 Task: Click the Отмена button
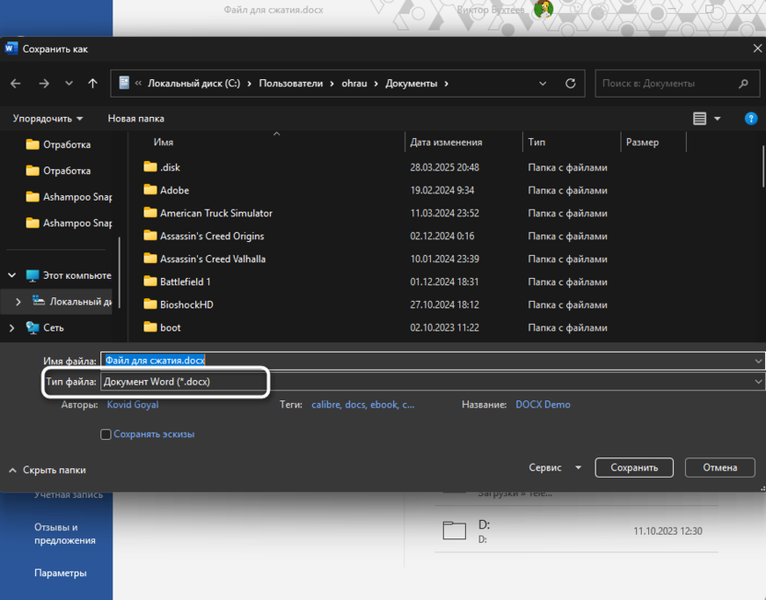point(720,467)
